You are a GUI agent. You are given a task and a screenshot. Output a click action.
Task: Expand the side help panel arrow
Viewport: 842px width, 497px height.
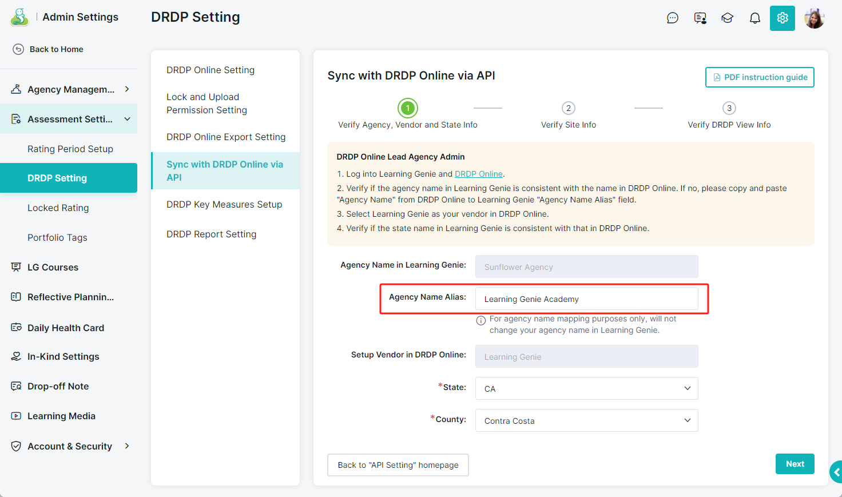coord(836,472)
